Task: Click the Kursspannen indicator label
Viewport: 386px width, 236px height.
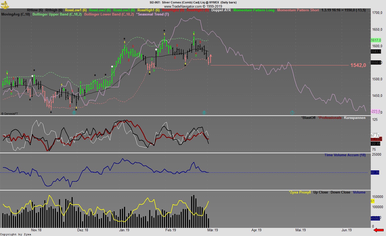Action: (x=355, y=118)
